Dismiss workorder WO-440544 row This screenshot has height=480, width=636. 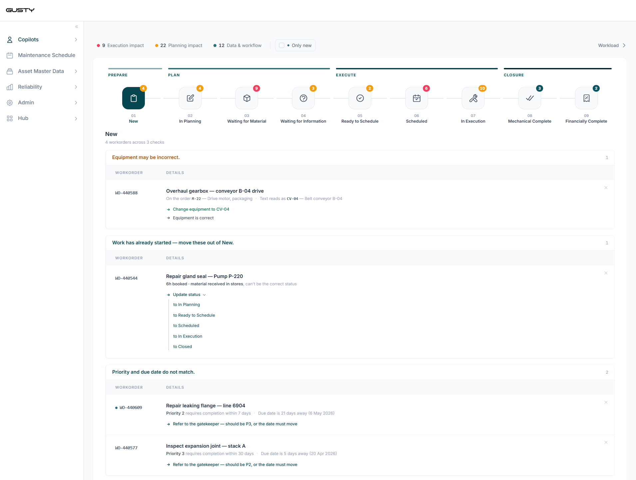pos(606,273)
